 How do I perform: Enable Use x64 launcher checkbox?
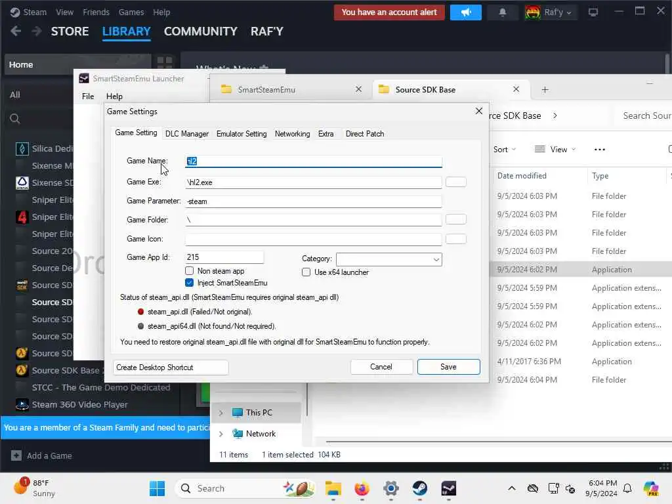(x=306, y=272)
